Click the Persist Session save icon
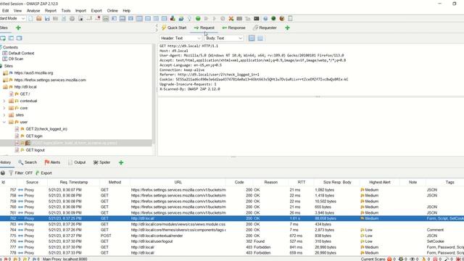 pyautogui.click(x=47, y=18)
